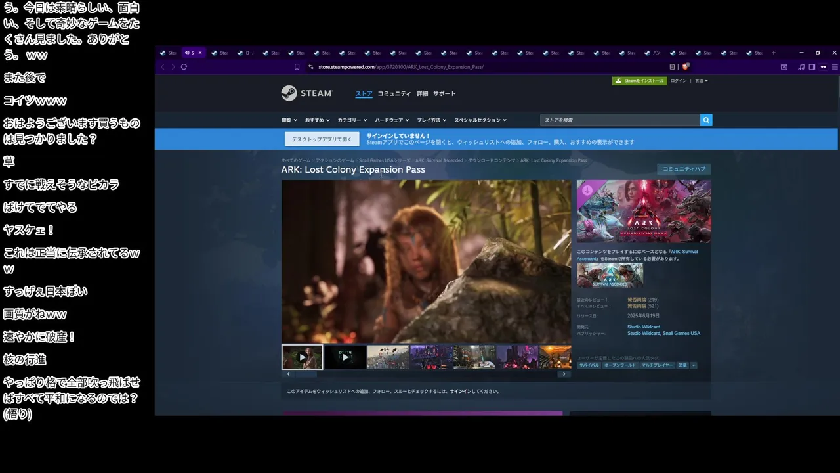Select the second video thumbnail with play icon
The height and width of the screenshot is (473, 840).
click(345, 357)
